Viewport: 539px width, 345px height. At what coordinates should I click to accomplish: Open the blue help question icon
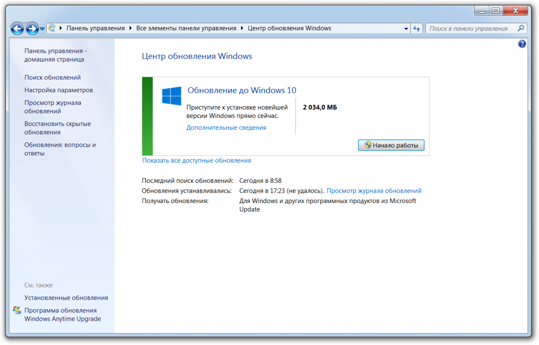click(x=522, y=44)
